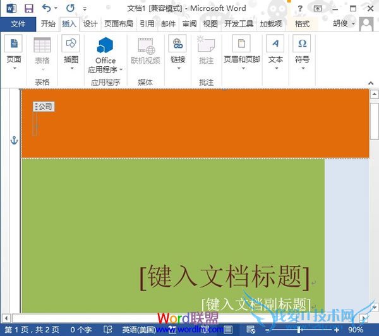Click the zoom in plus button
The image size is (379, 336).
(x=337, y=330)
